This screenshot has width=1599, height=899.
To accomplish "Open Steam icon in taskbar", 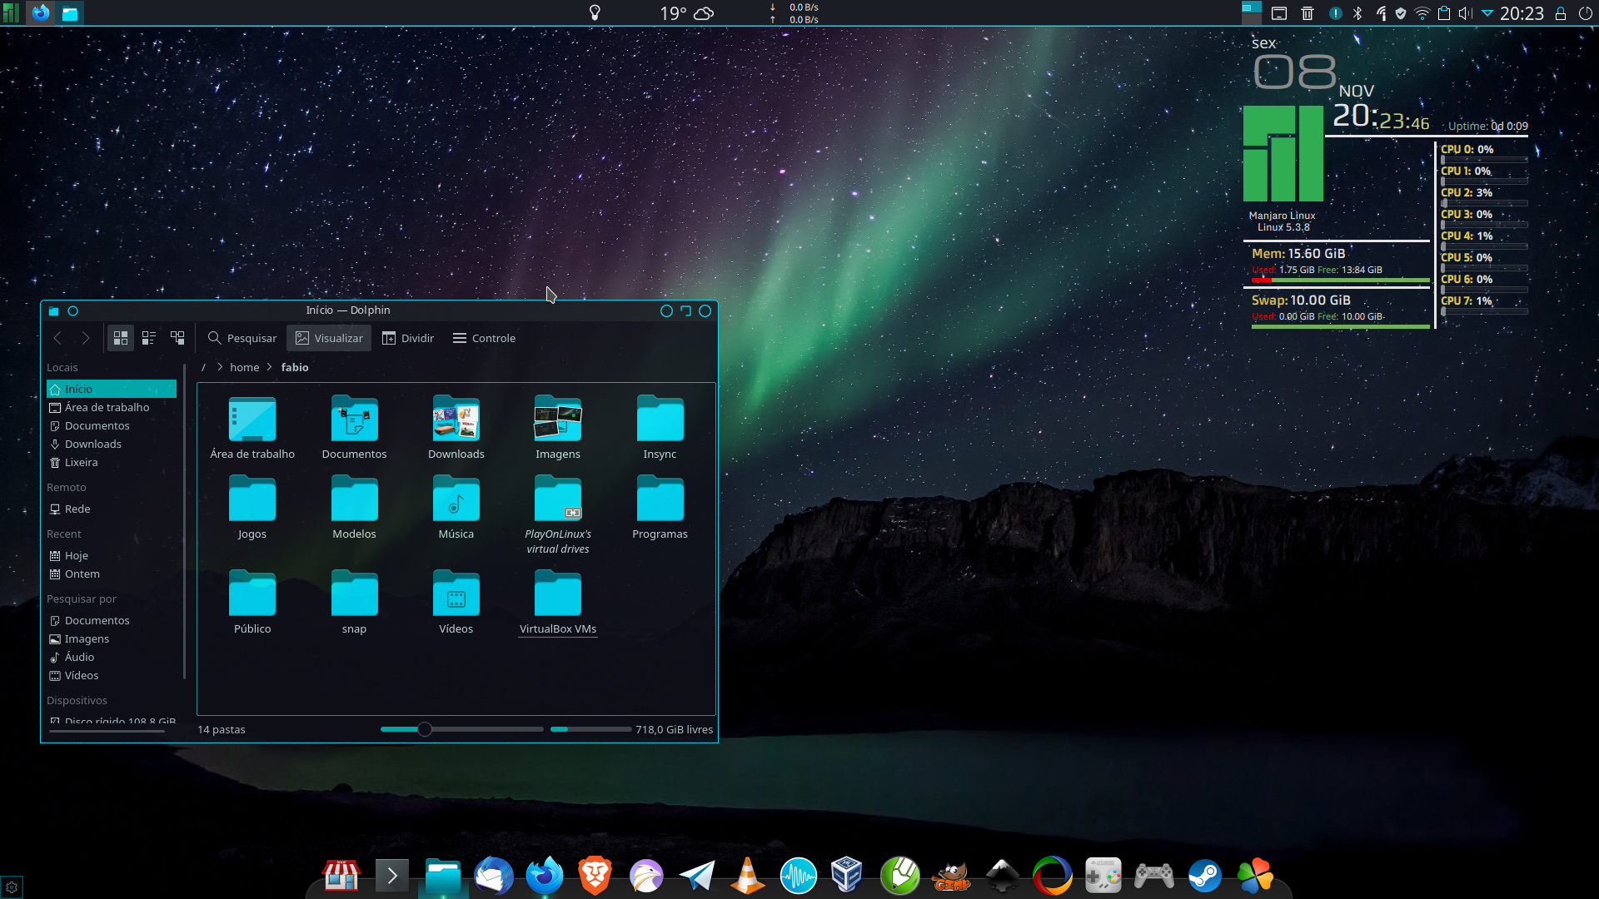I will tap(1205, 875).
